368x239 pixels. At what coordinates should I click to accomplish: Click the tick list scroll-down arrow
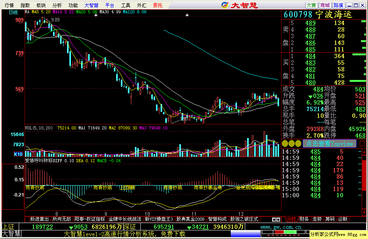(364, 213)
